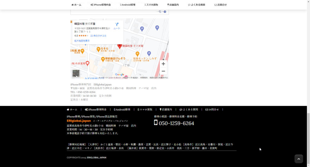Click the (有)今井薬局 pharmacy marker

click(x=87, y=63)
